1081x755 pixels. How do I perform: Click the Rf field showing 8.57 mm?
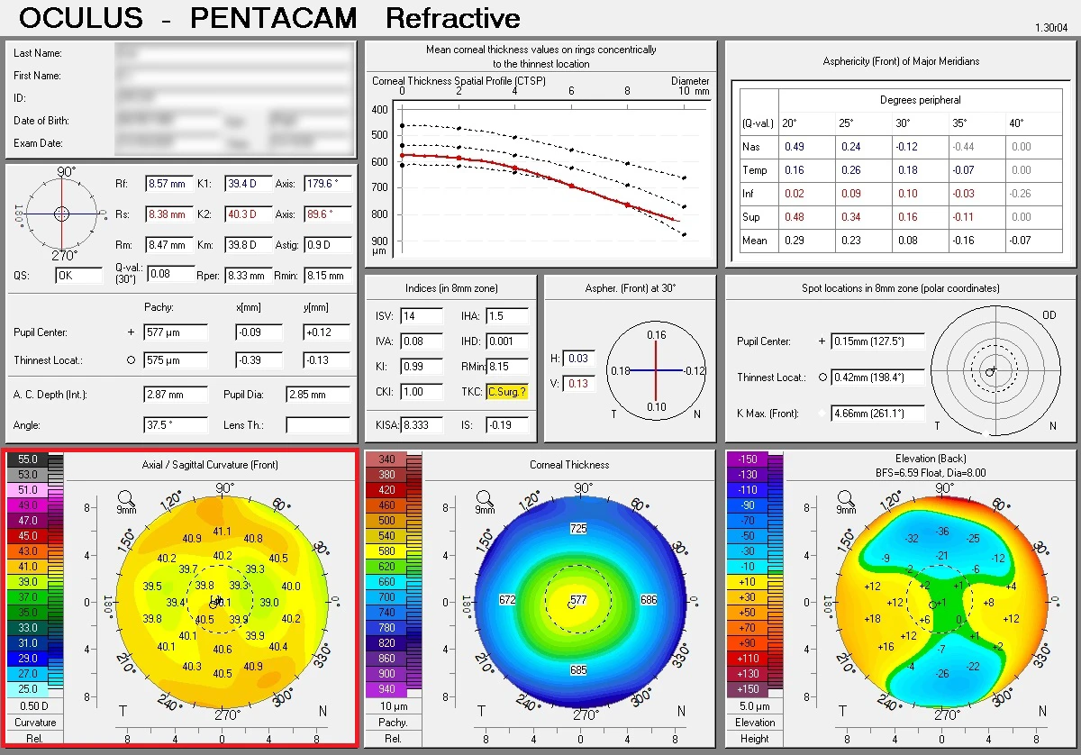168,185
